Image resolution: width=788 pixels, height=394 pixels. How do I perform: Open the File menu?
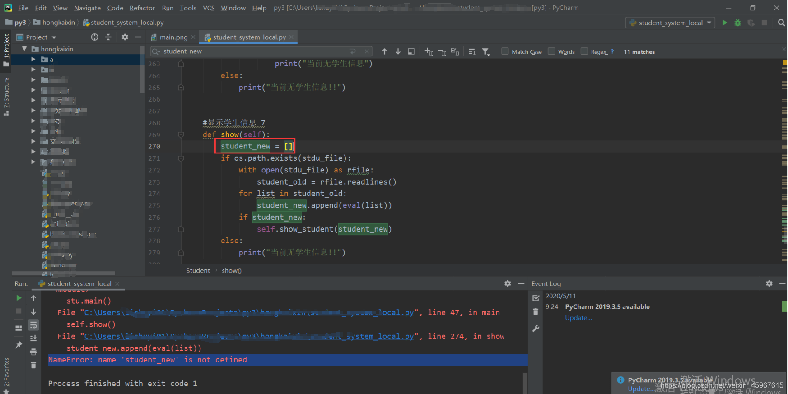click(x=23, y=8)
